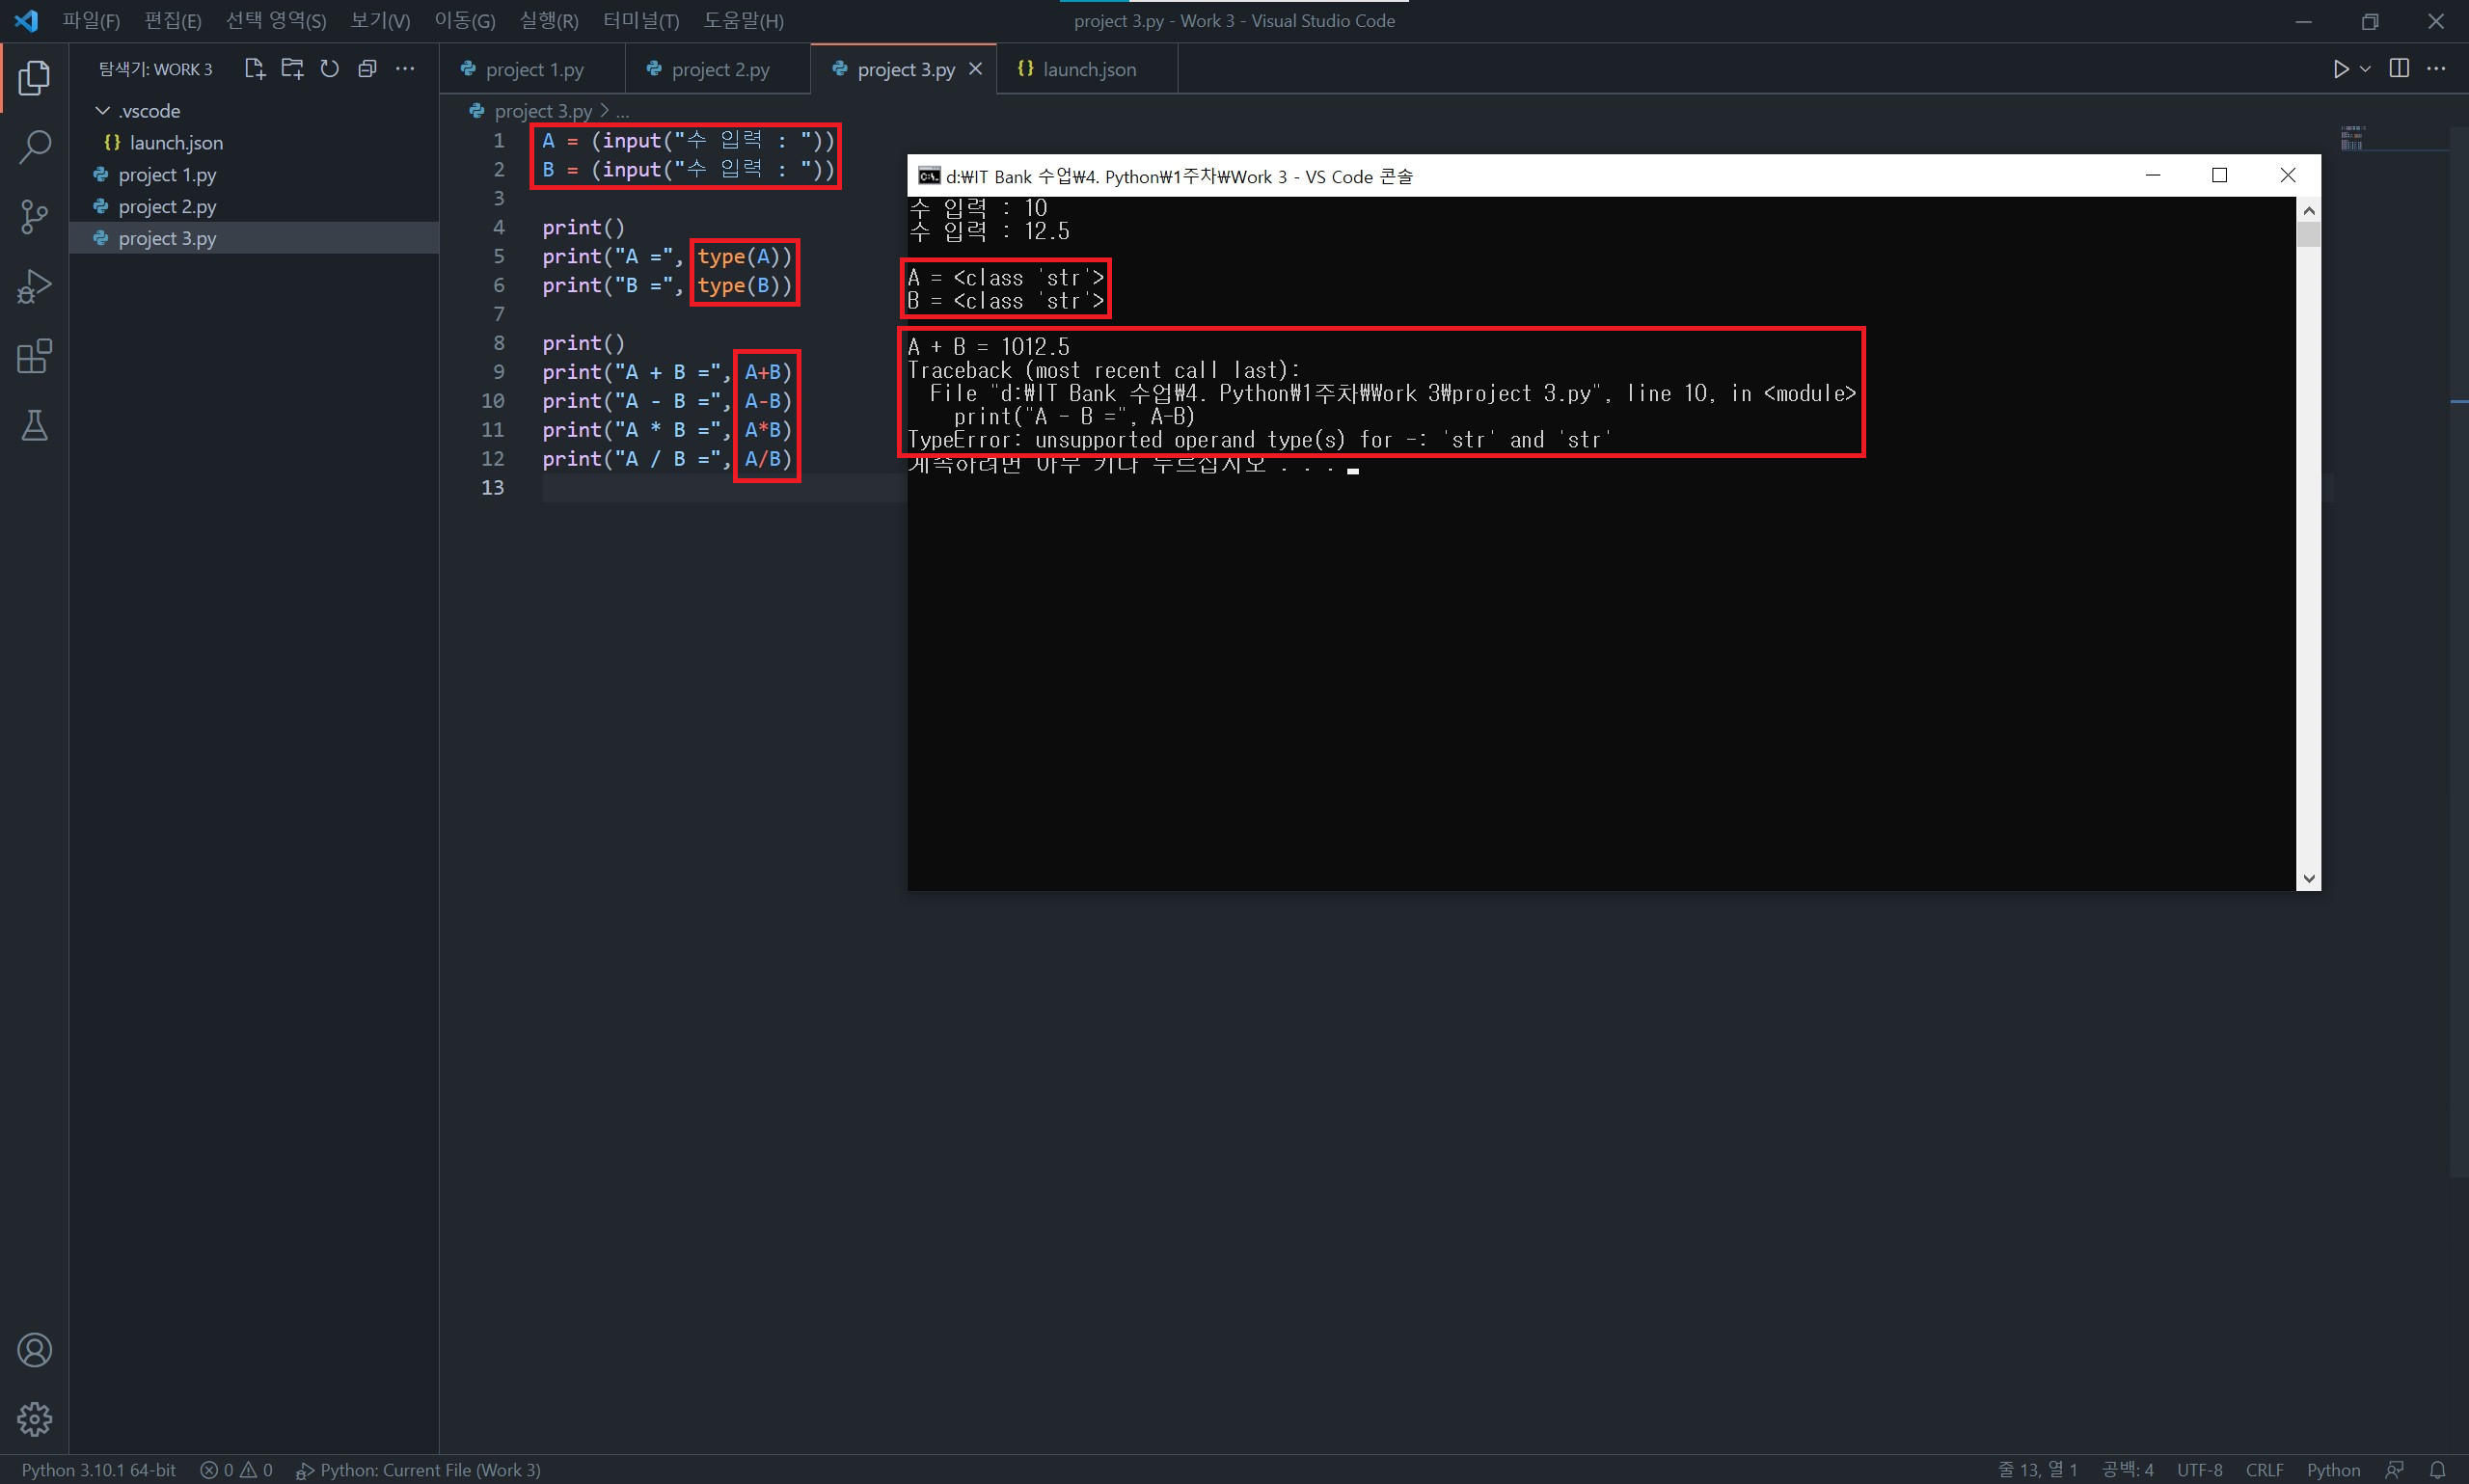Click Python 3.10.1 64-bit interpreter selector
Viewport: 2469px width, 1484px height.
pos(98,1469)
